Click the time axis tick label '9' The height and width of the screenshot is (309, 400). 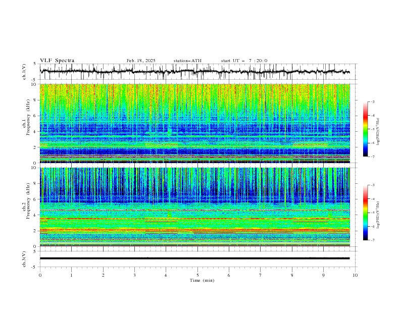point(323,275)
